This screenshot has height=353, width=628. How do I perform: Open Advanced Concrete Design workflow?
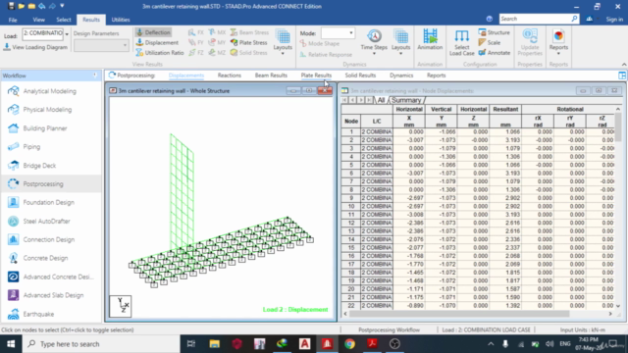pyautogui.click(x=58, y=277)
